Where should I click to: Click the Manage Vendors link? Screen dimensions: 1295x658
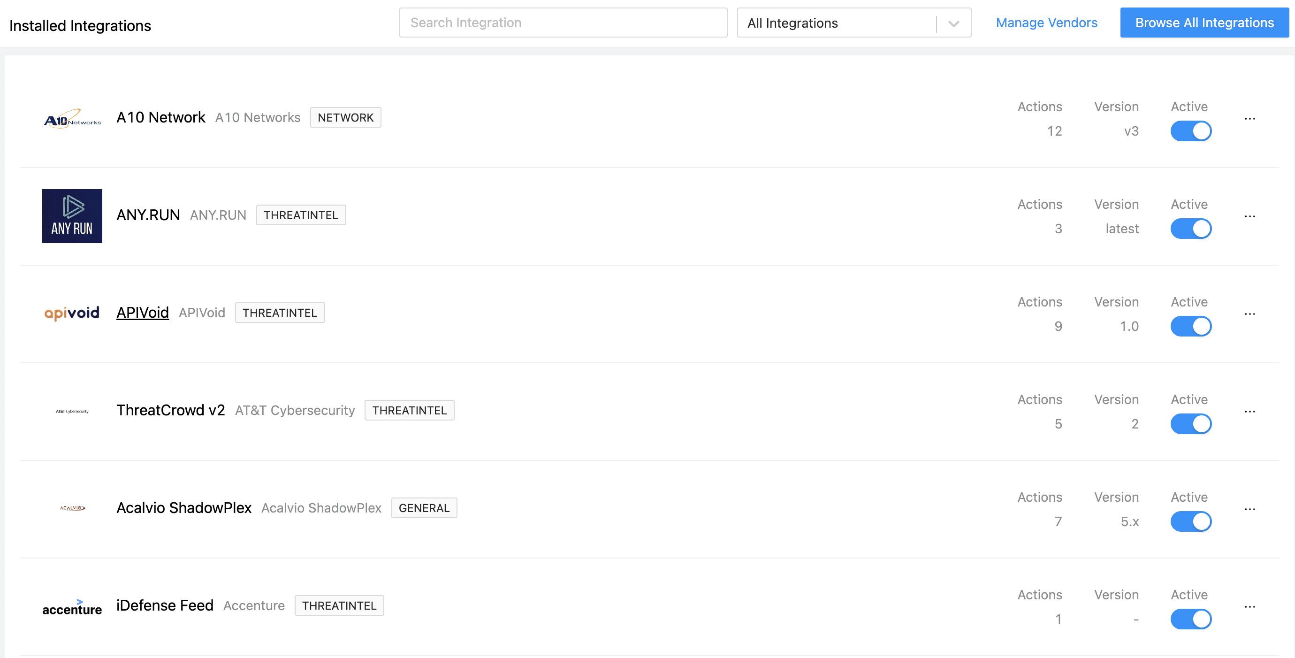1047,23
